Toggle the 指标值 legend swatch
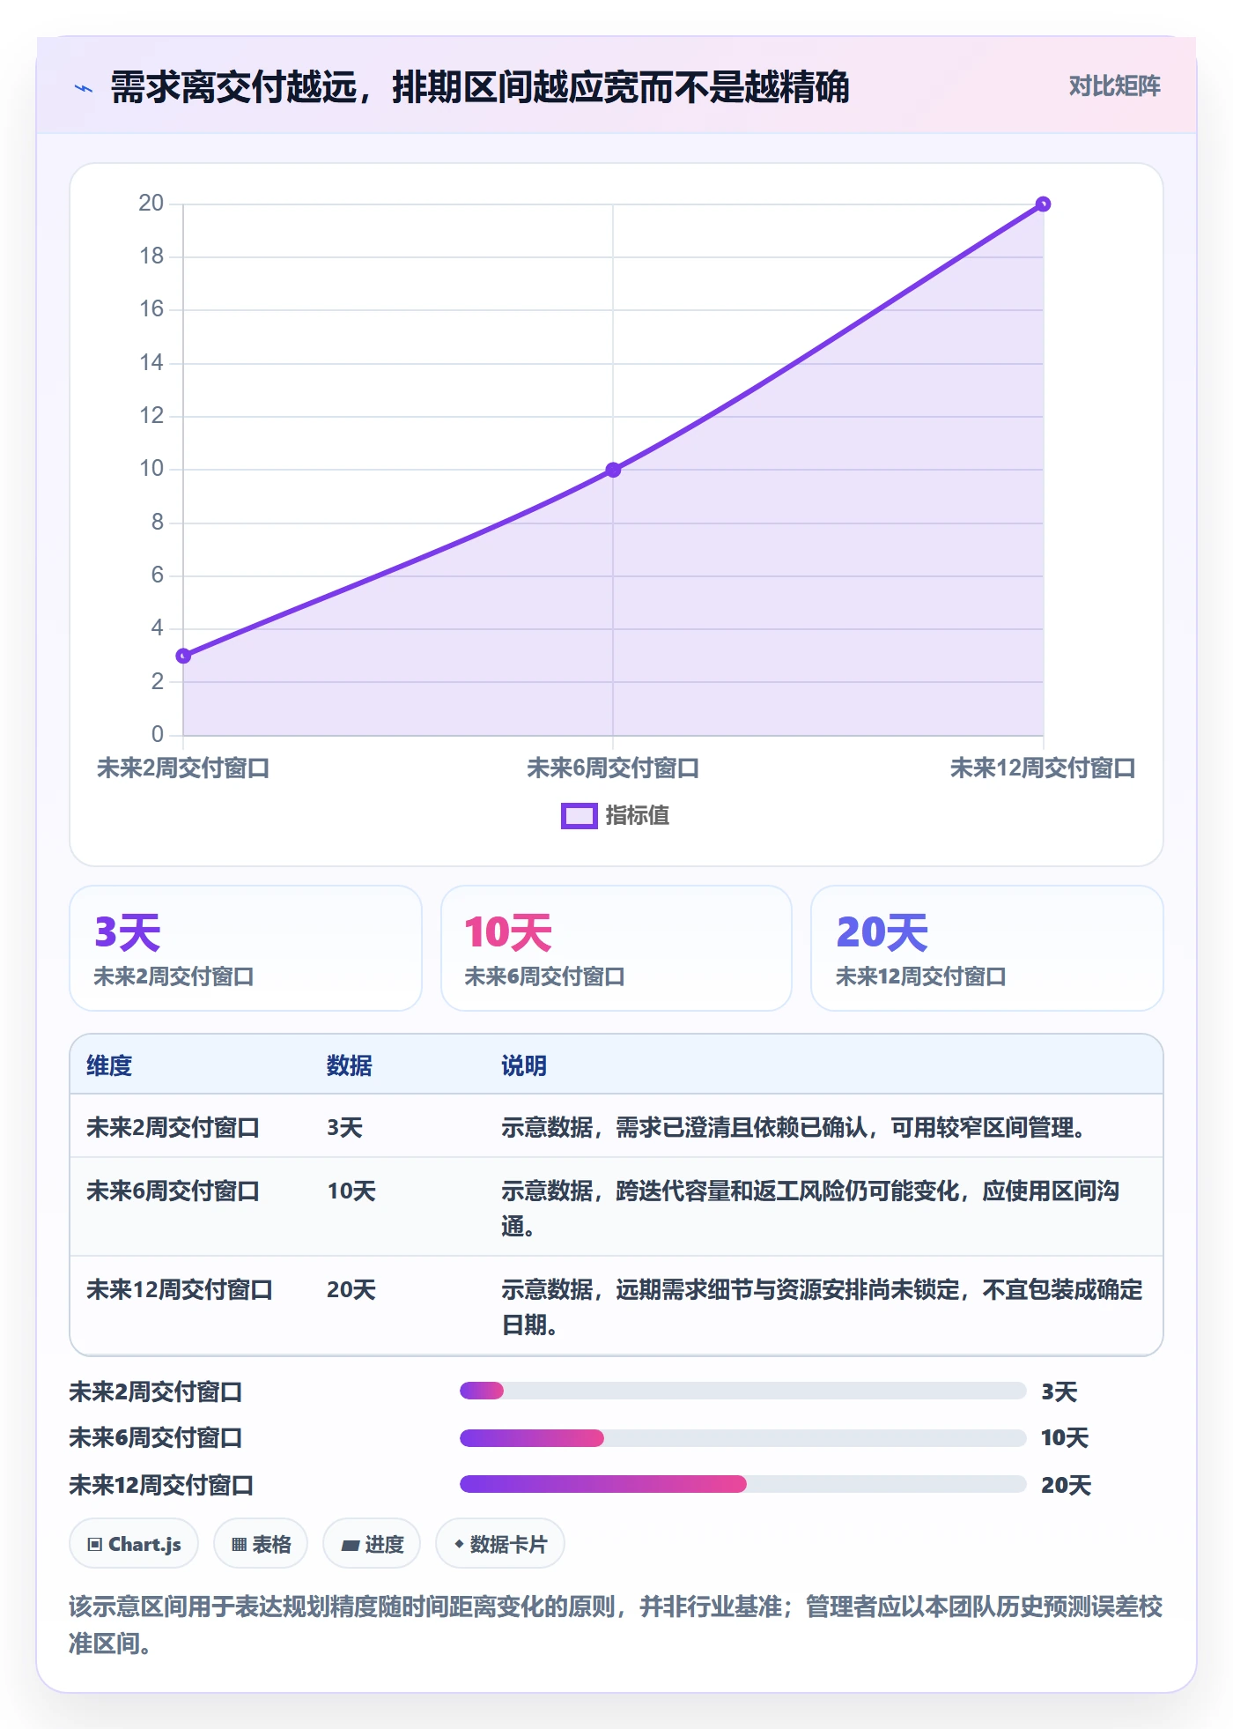Image resolution: width=1233 pixels, height=1729 pixels. point(580,816)
